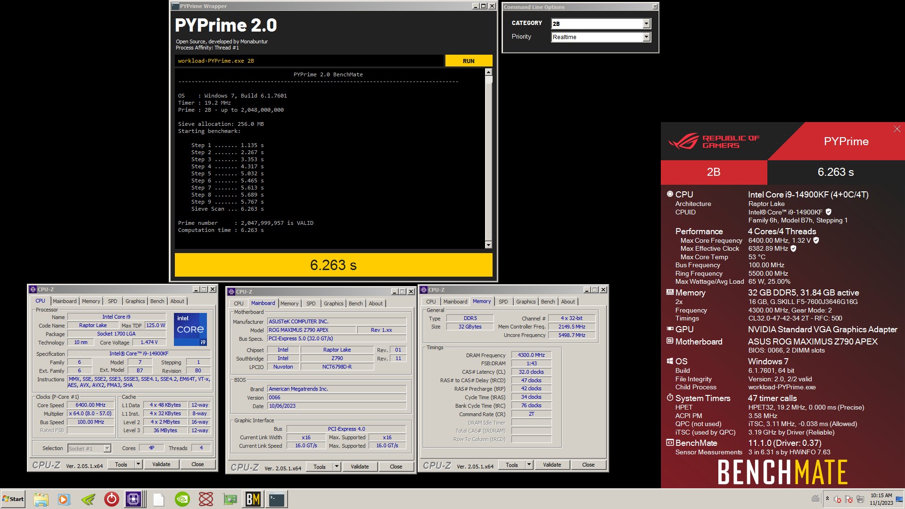
Task: Open the NVIDIA green swoosh taskbar icon
Action: (x=88, y=499)
